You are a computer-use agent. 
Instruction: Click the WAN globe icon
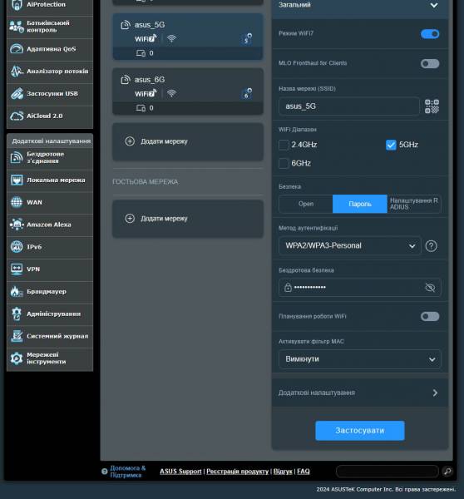[17, 202]
